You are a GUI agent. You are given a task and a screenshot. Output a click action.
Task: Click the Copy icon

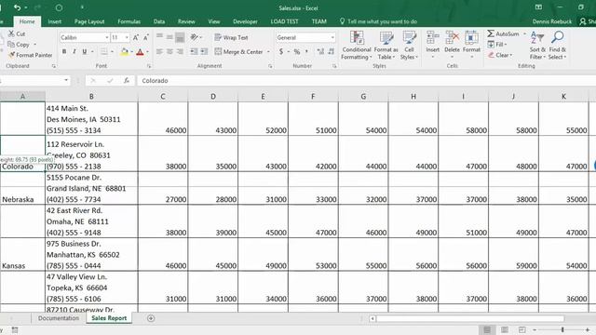[x=11, y=45]
